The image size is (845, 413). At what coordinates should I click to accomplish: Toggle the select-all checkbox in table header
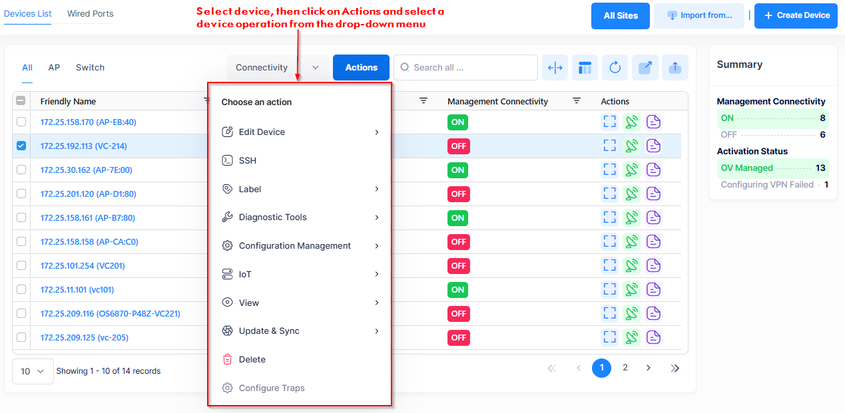pyautogui.click(x=21, y=101)
